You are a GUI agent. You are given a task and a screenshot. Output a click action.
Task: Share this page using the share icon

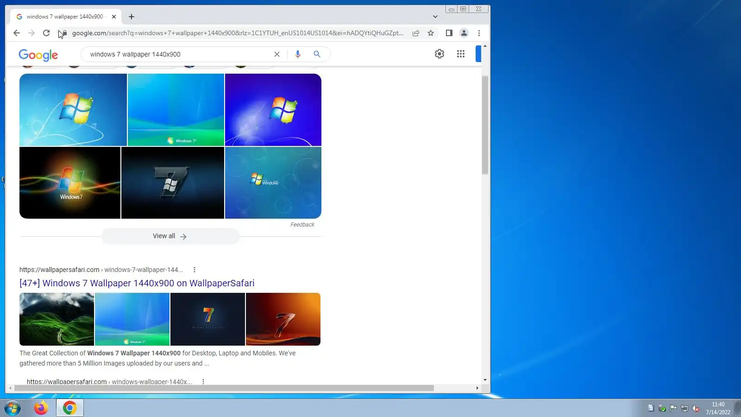[416, 33]
